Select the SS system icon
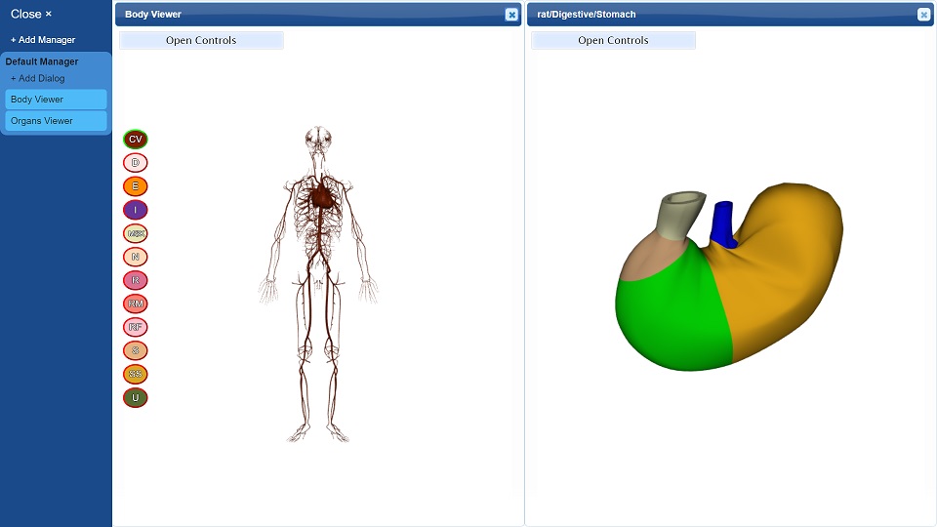Image resolution: width=937 pixels, height=527 pixels. click(x=135, y=374)
